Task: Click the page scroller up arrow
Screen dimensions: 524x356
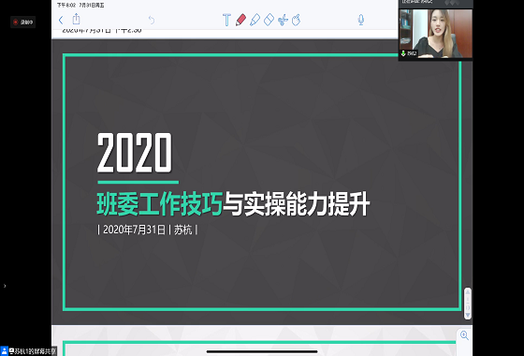Action: 468,292
